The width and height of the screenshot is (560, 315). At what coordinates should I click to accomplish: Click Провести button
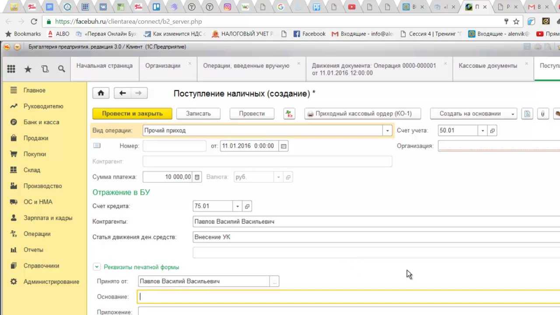click(x=252, y=114)
